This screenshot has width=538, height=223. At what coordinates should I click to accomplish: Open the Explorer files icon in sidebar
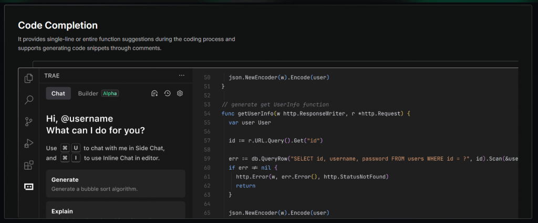[29, 79]
